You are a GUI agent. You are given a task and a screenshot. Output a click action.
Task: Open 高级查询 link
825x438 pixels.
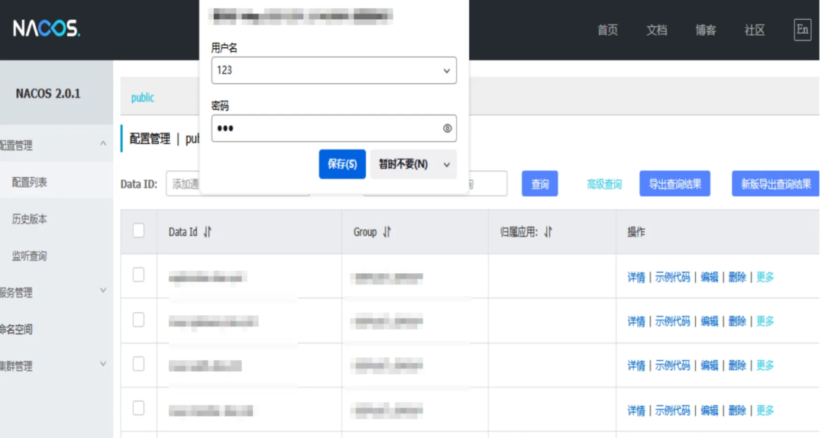pyautogui.click(x=603, y=184)
